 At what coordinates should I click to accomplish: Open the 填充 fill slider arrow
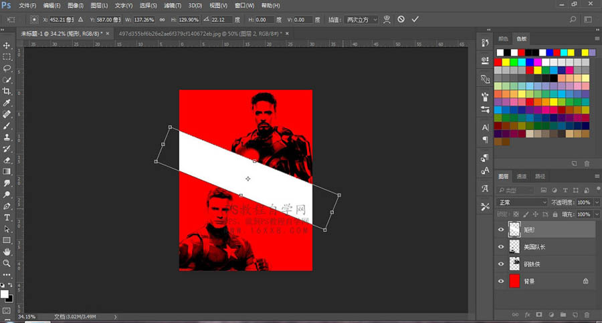597,215
